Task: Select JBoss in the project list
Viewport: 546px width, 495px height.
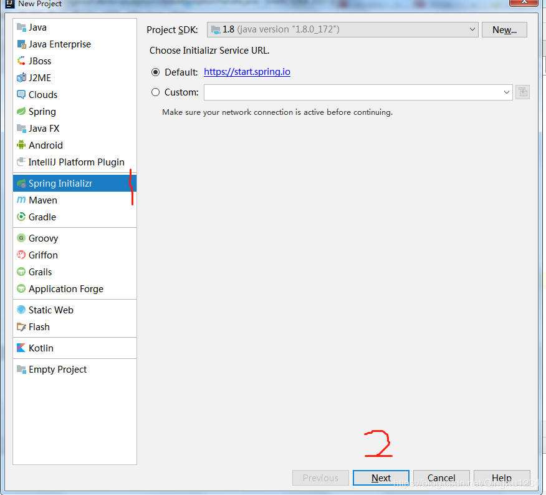Action: click(x=75, y=61)
